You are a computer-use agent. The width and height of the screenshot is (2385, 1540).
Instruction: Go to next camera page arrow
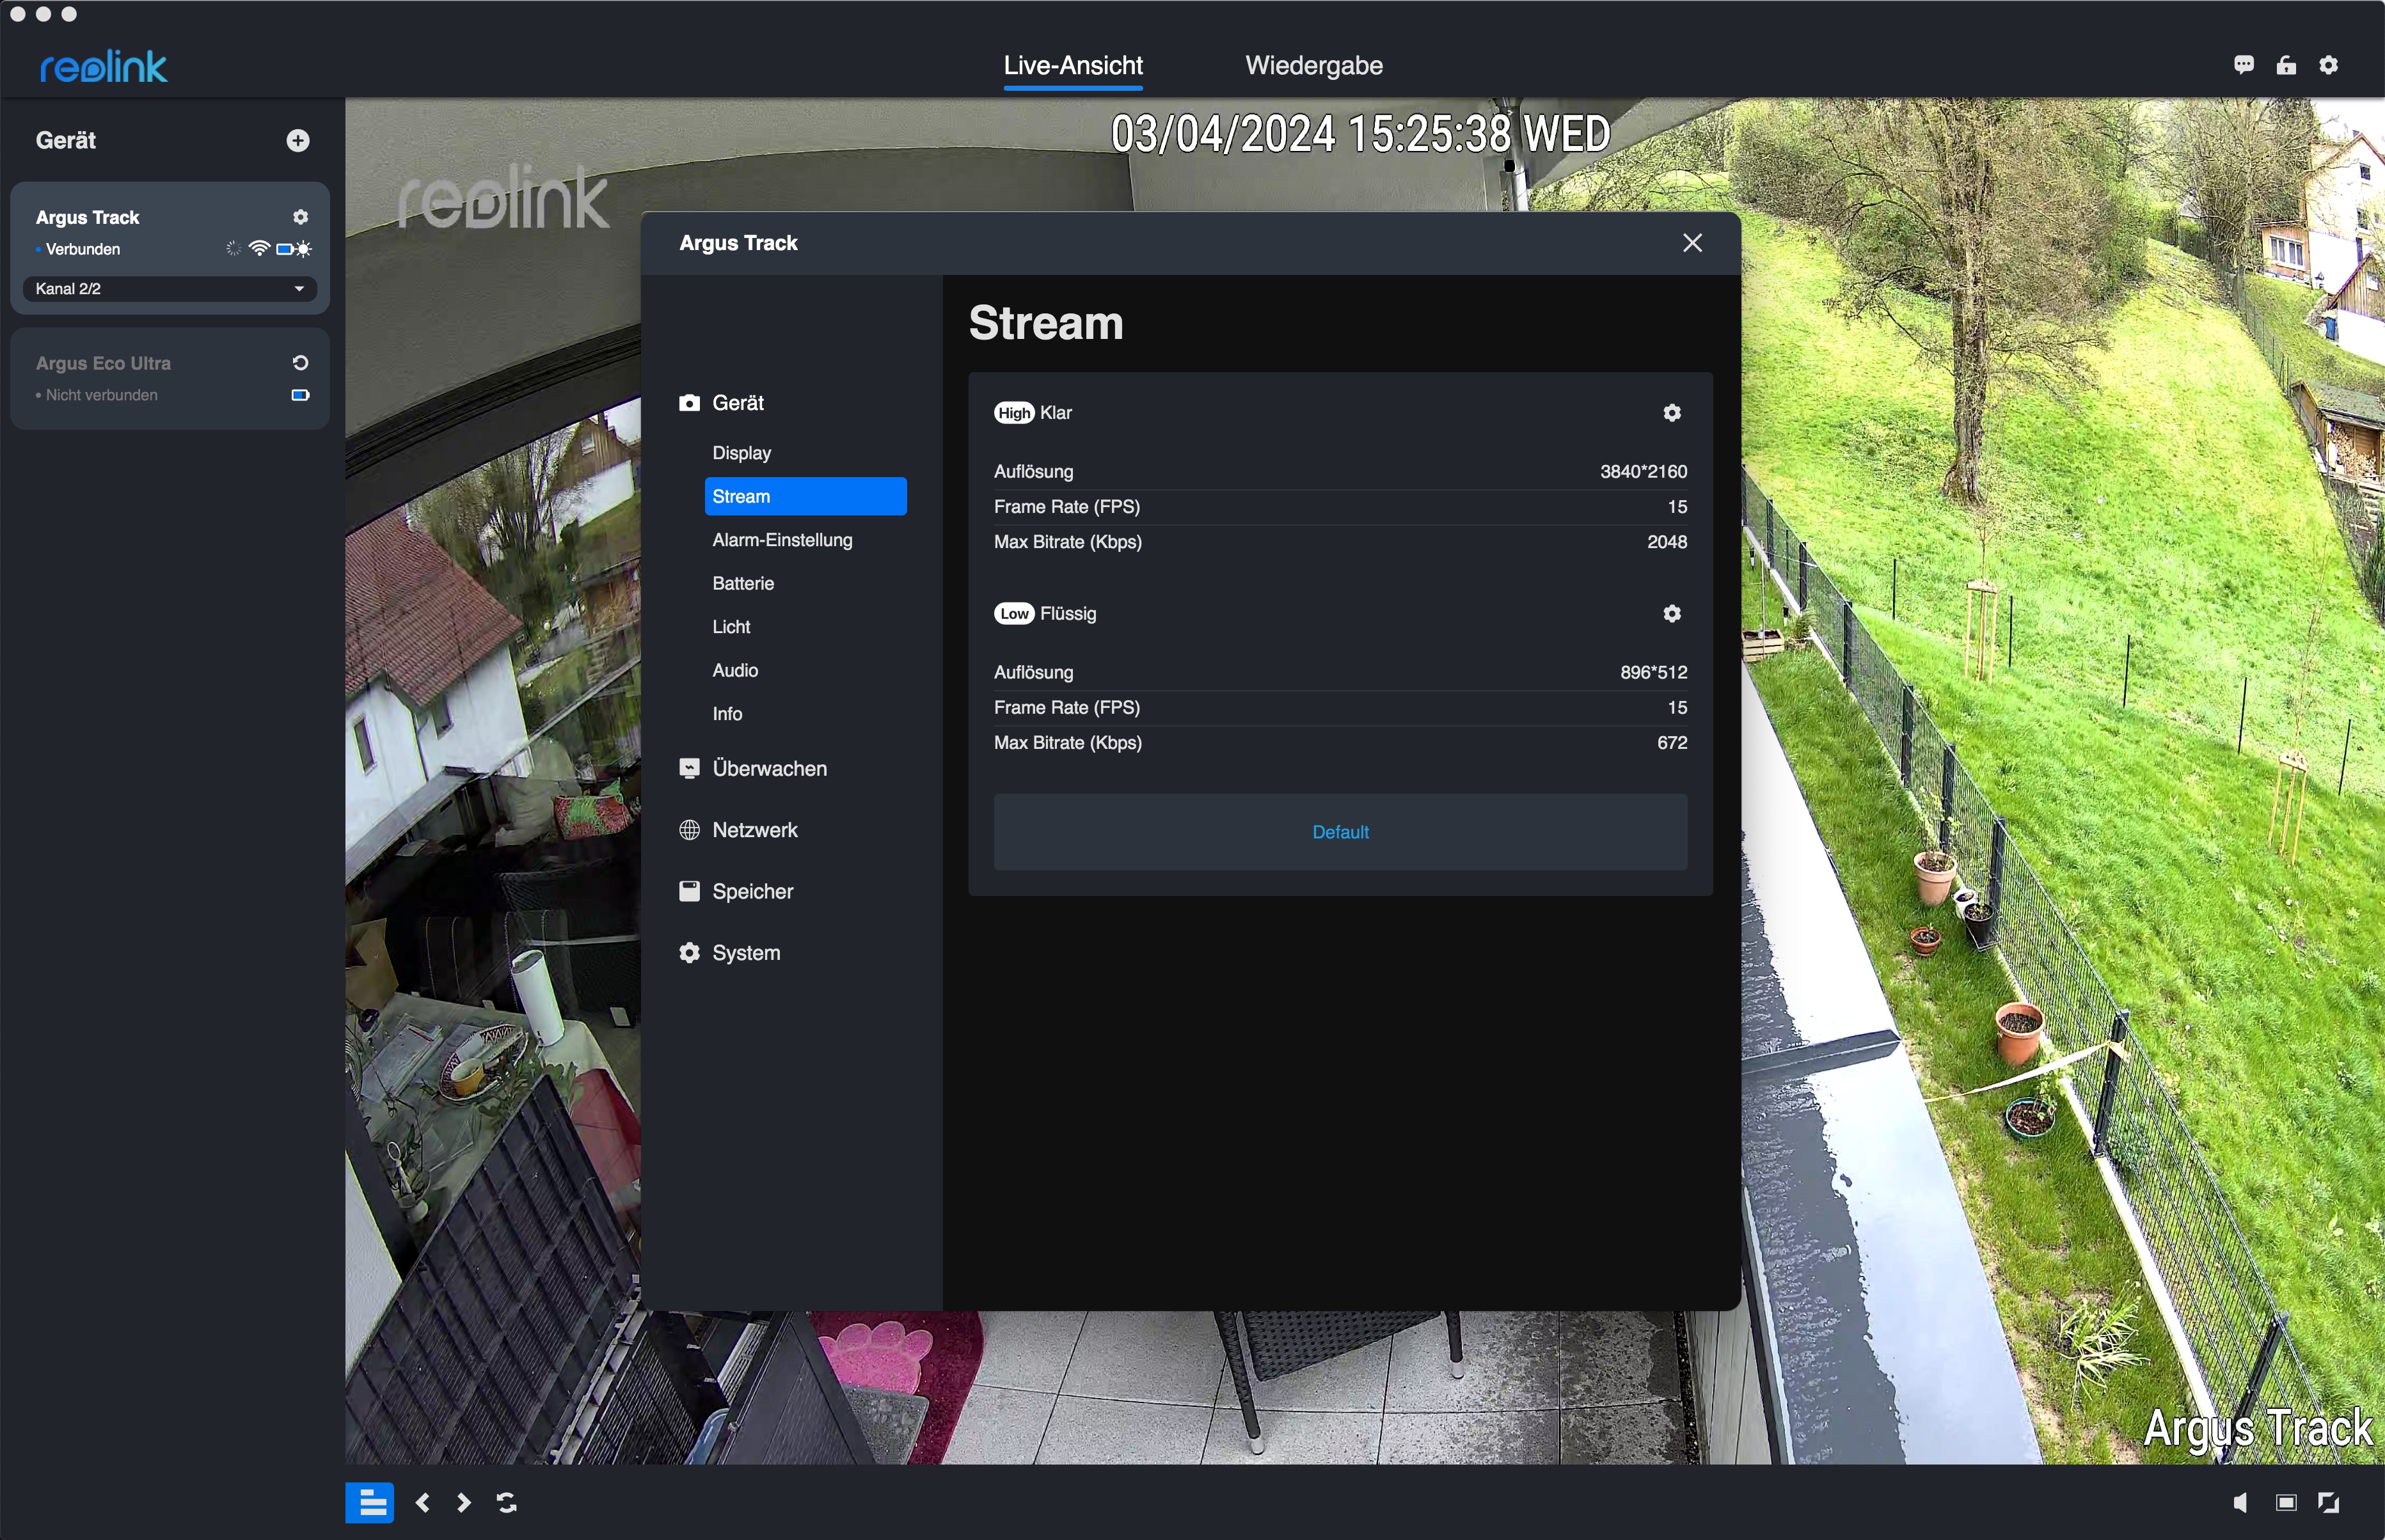[x=463, y=1502]
